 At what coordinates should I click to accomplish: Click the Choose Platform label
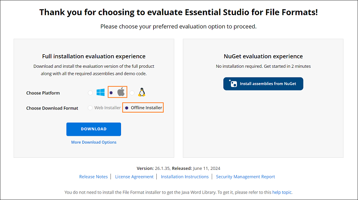43,93
